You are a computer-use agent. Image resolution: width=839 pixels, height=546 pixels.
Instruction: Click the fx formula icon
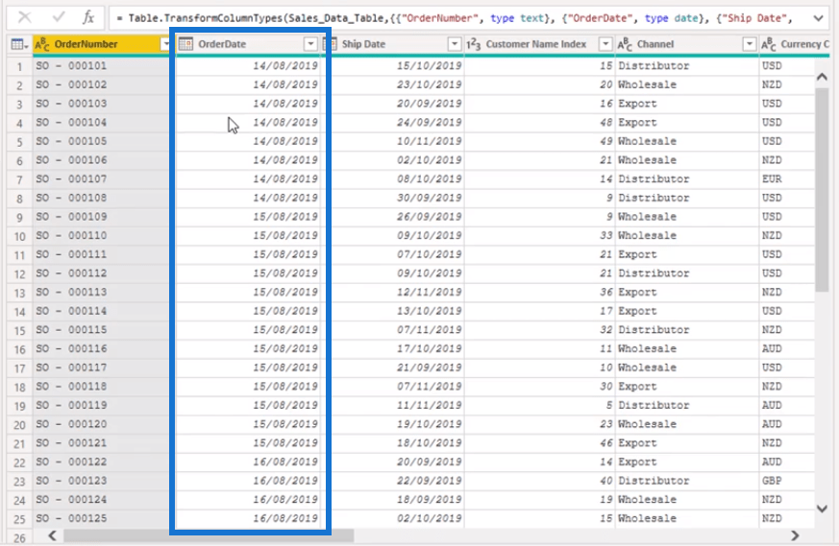click(88, 17)
